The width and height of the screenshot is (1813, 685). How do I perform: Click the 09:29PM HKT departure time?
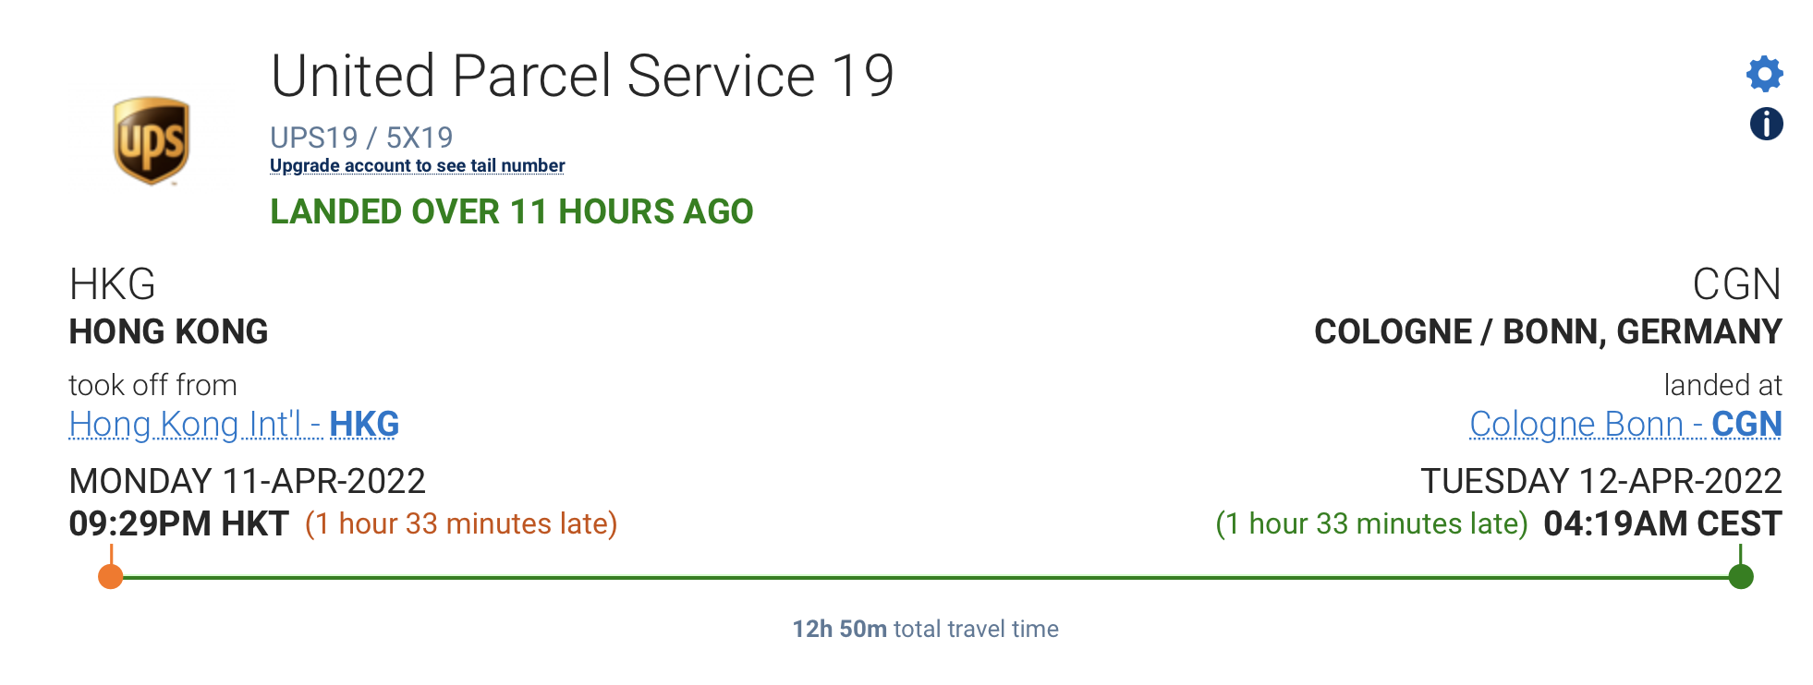178,523
